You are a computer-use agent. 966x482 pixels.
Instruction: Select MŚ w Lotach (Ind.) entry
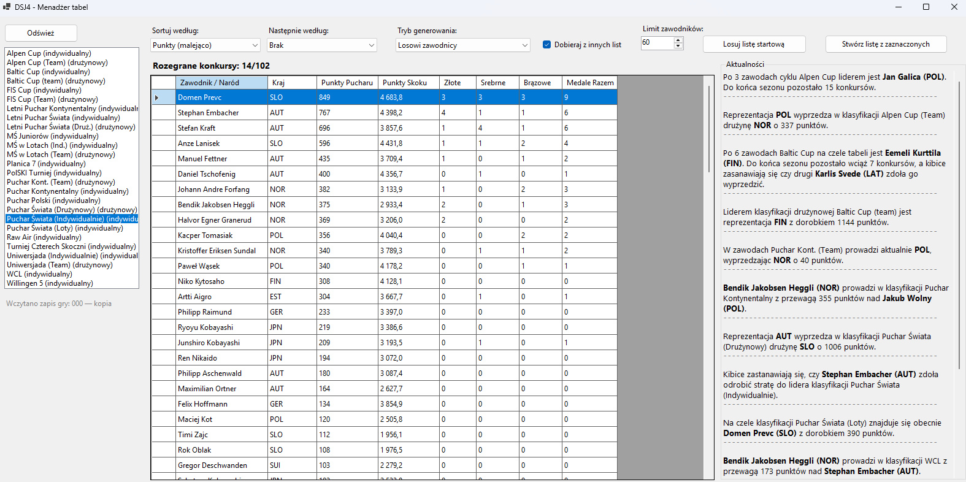coord(72,145)
